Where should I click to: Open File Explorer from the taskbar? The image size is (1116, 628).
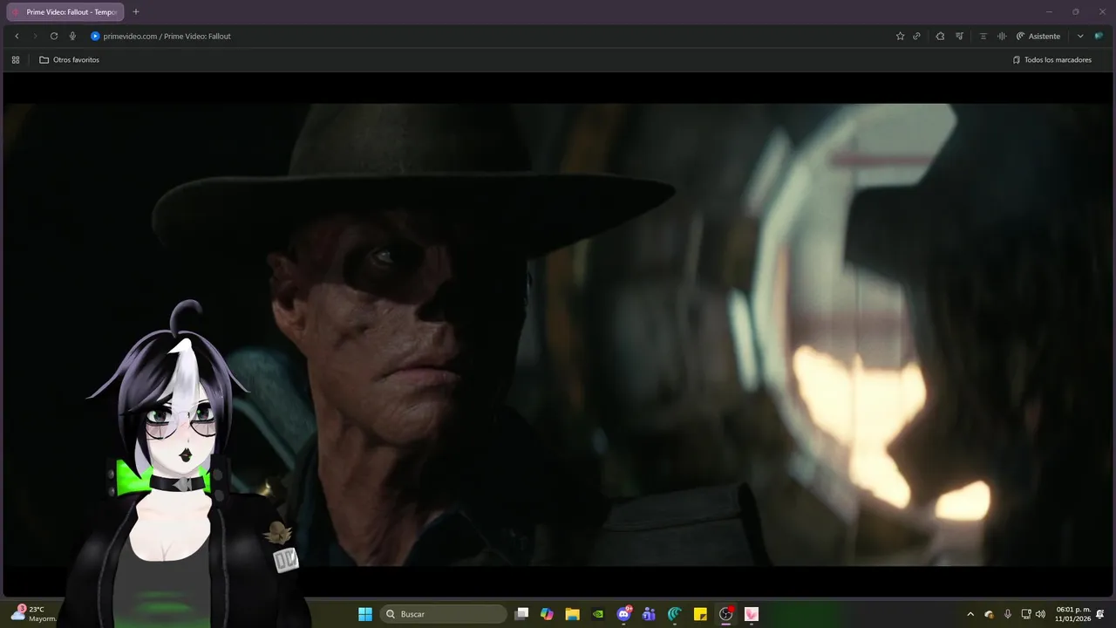click(x=572, y=614)
